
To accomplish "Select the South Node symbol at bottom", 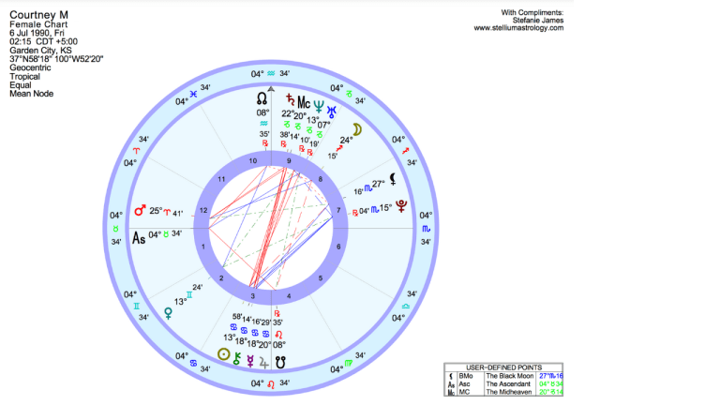I will click(279, 358).
